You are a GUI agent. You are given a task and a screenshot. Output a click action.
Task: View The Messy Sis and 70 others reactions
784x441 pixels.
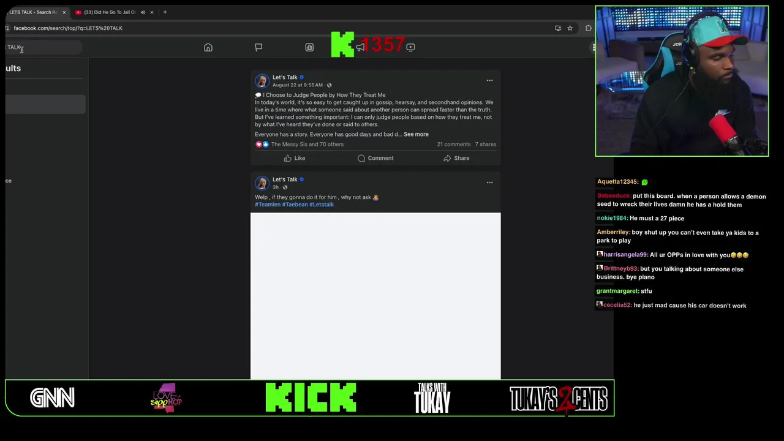pos(307,145)
